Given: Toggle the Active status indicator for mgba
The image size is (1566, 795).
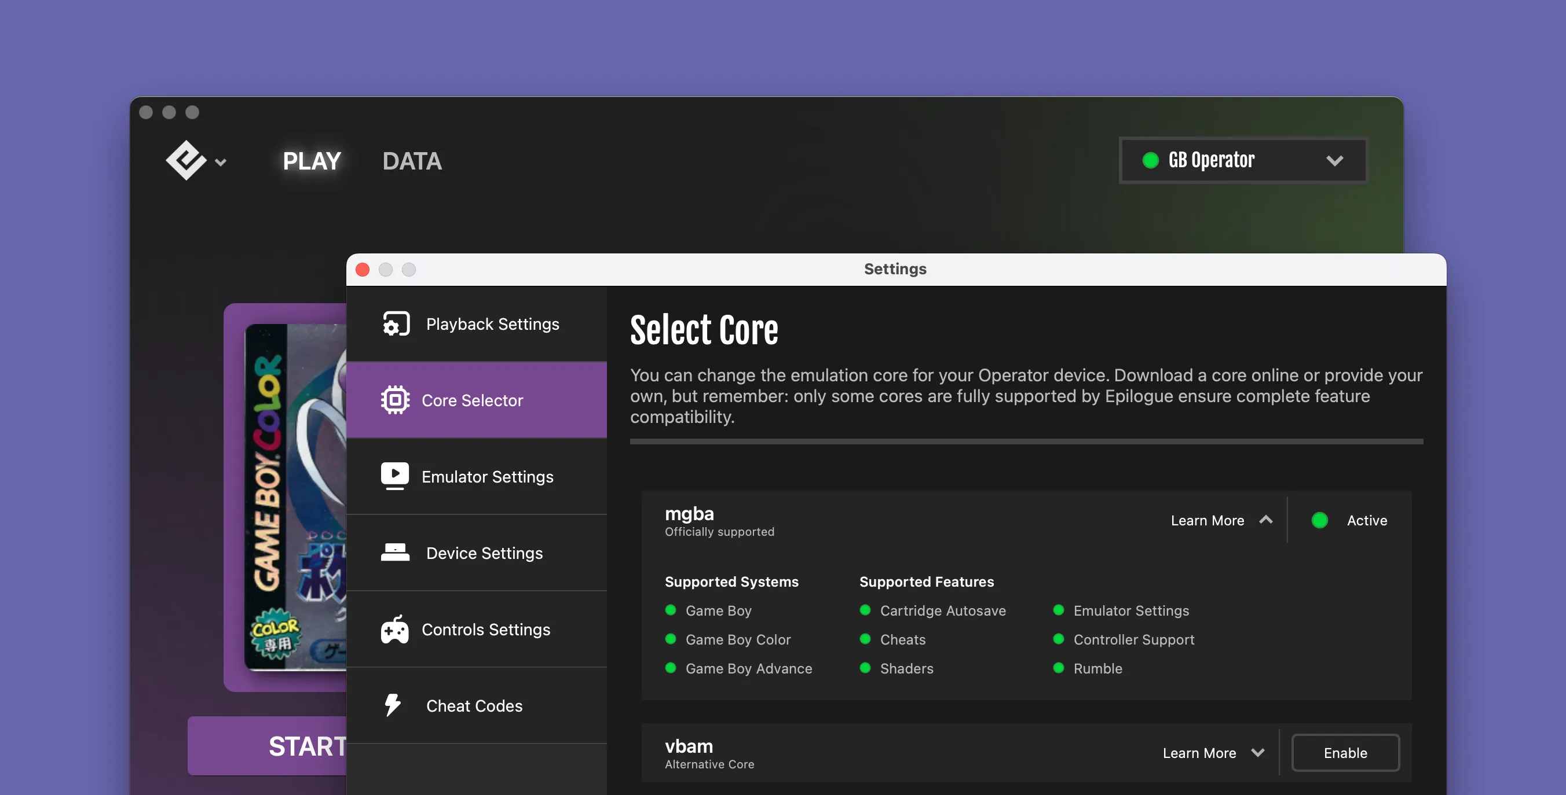Looking at the screenshot, I should (x=1319, y=520).
